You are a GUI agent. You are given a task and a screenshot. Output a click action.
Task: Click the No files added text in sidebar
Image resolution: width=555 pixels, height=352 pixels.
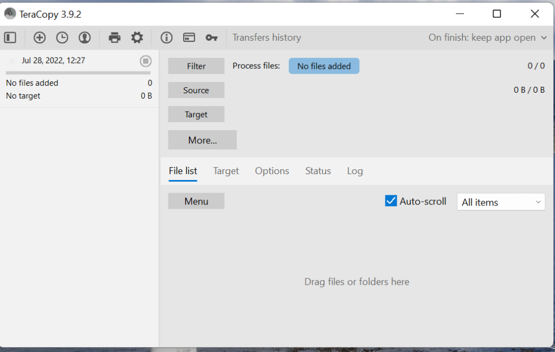32,83
